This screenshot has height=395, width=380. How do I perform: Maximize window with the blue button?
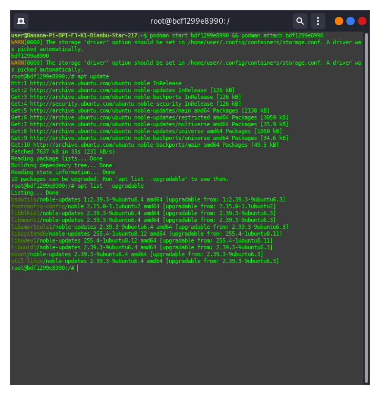tap(351, 21)
